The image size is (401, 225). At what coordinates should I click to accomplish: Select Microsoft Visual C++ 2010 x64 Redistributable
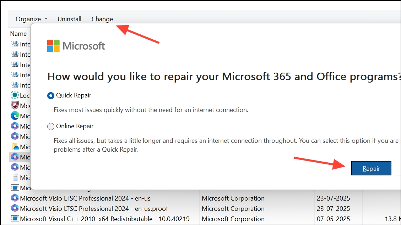105,219
